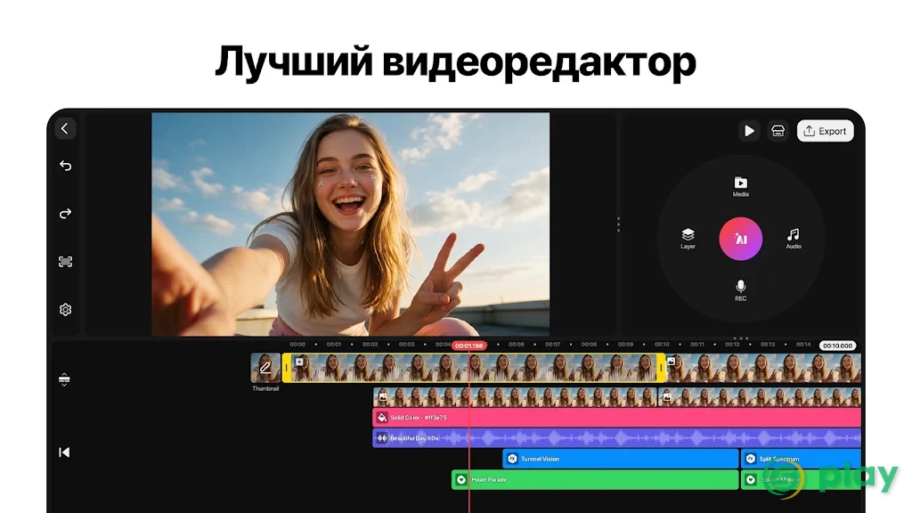Click the Tunnel Vision FX icon
Screen dimensions: 912x513
tap(512, 459)
